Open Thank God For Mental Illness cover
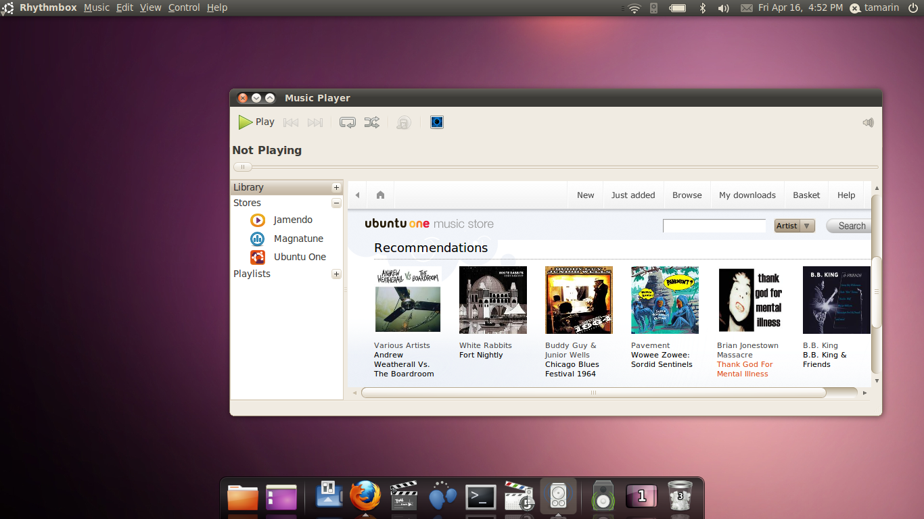Screen dimensions: 924x519 tap(751, 299)
